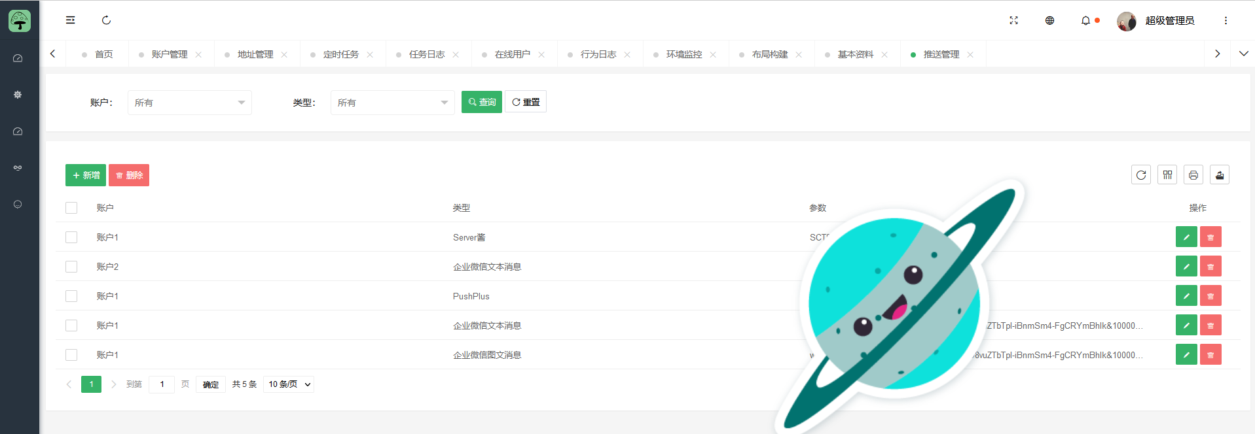Open the first dashboard sidebar icon

[18, 58]
